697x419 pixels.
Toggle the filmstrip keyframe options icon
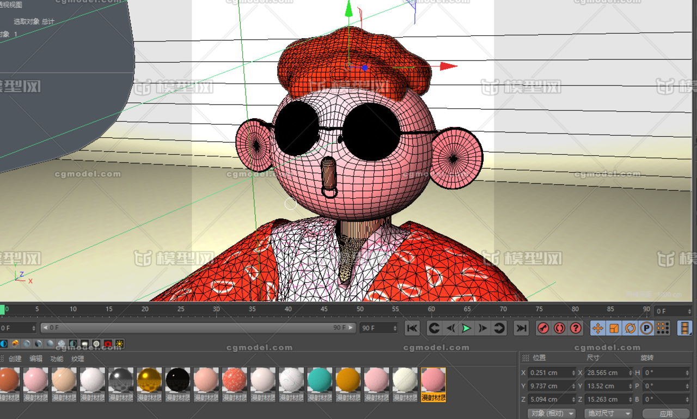[684, 328]
